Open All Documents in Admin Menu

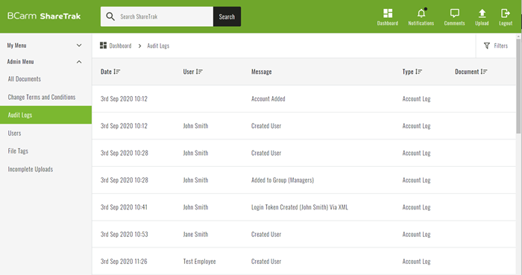25,79
